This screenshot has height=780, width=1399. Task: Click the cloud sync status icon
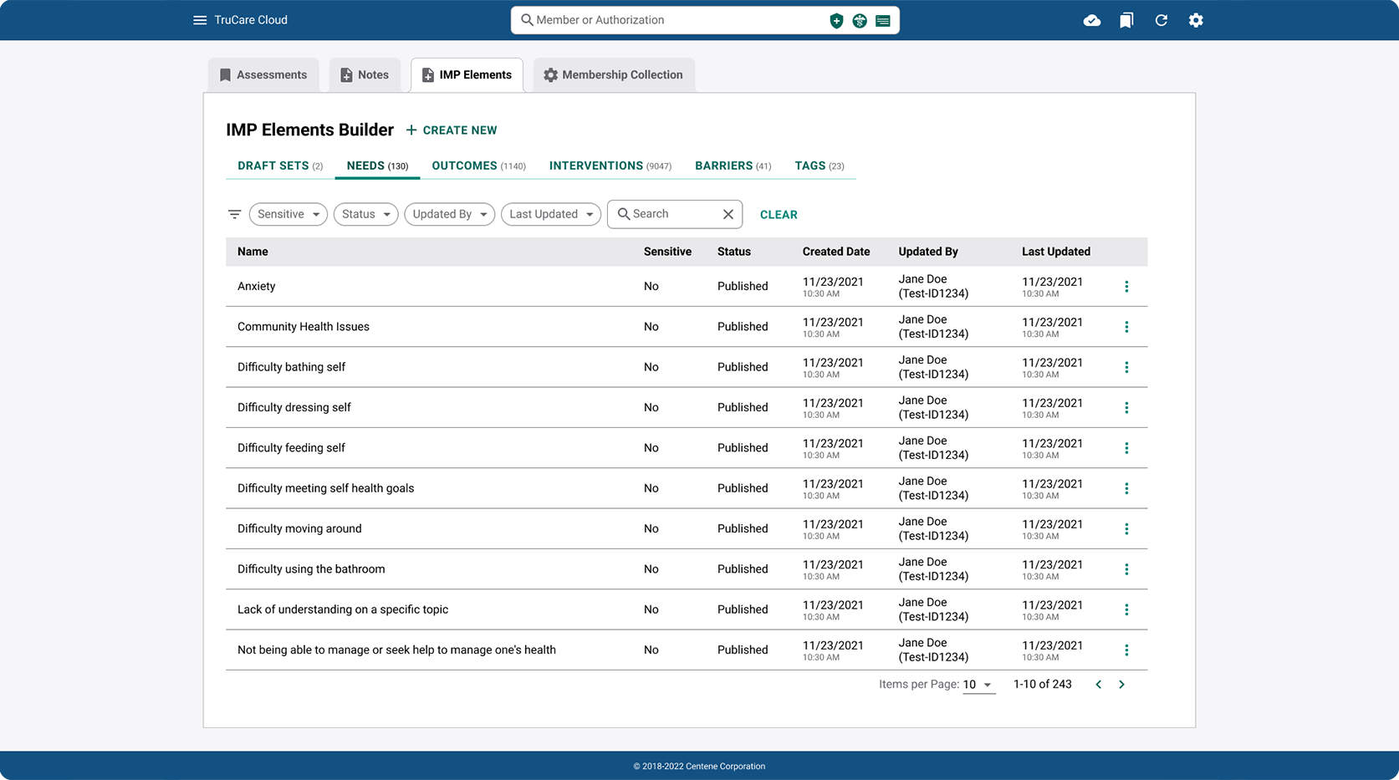tap(1092, 21)
